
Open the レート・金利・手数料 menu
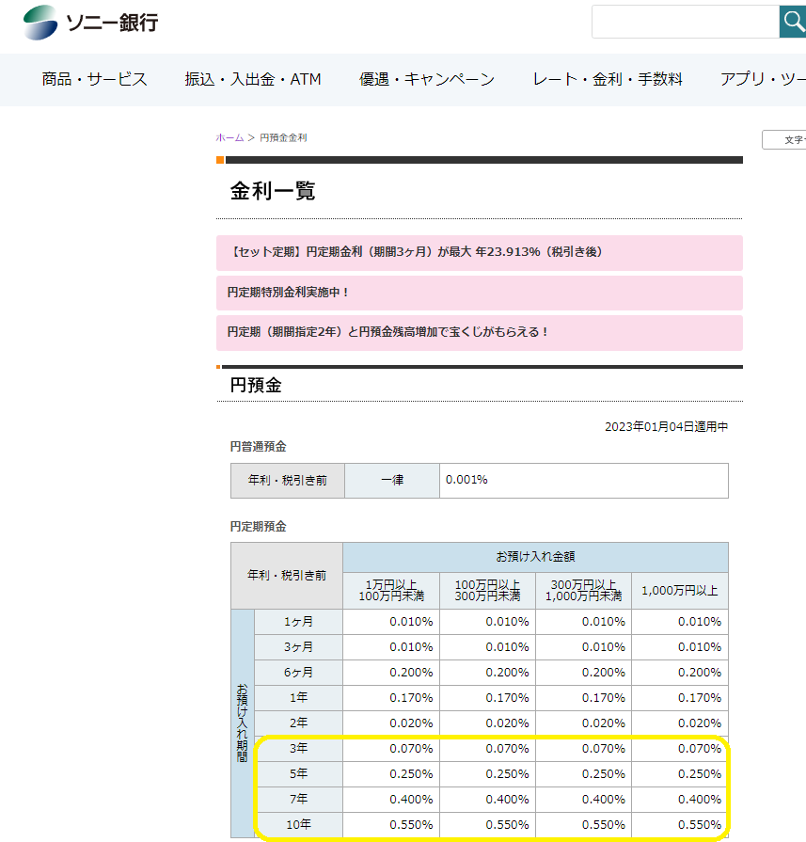pyautogui.click(x=608, y=79)
